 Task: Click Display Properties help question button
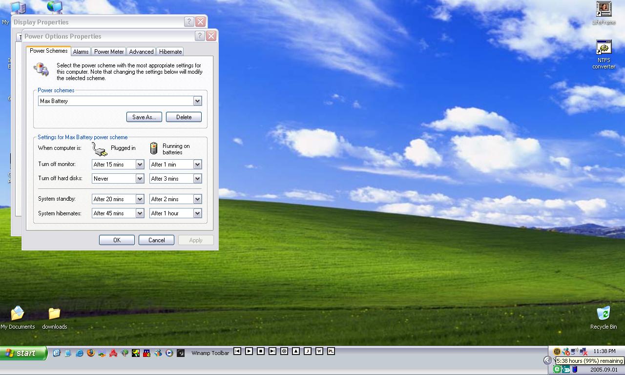189,21
